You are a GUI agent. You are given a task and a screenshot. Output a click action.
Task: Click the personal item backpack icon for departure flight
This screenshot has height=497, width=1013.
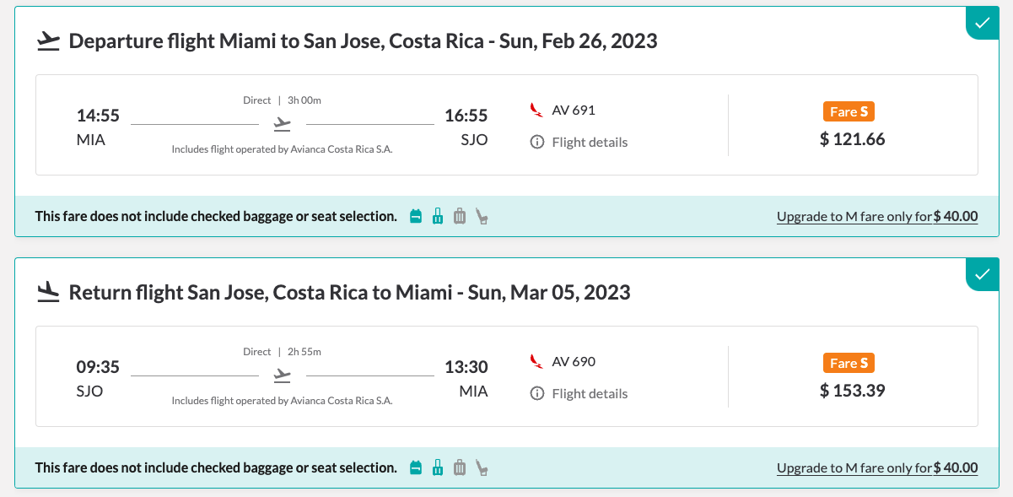[x=415, y=217]
